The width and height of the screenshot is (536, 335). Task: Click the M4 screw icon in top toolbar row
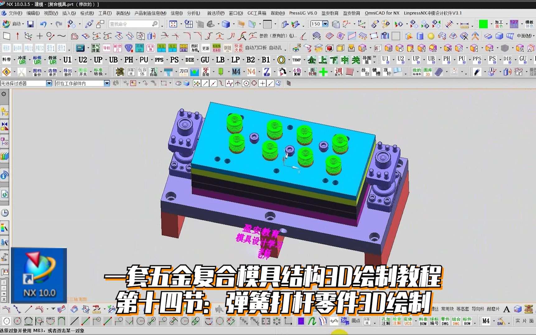coord(236,72)
